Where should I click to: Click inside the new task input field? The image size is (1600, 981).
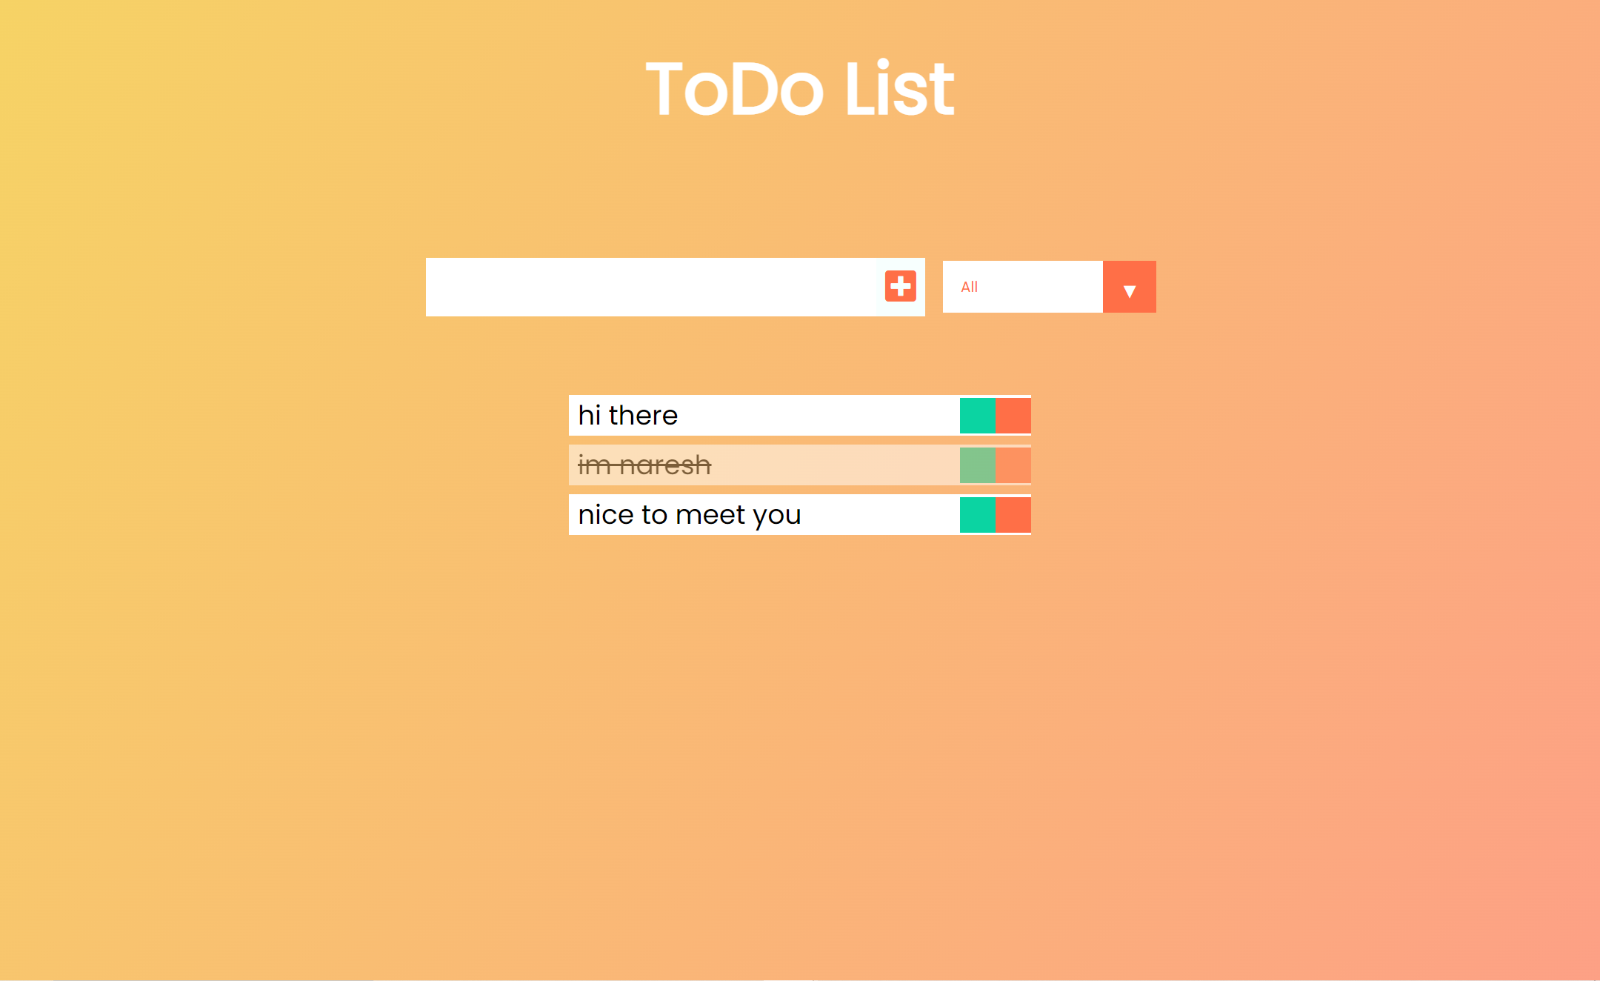(652, 287)
